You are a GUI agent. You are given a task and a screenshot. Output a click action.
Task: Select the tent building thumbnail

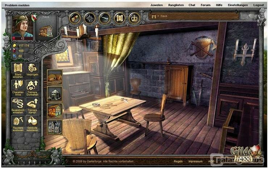(55, 94)
